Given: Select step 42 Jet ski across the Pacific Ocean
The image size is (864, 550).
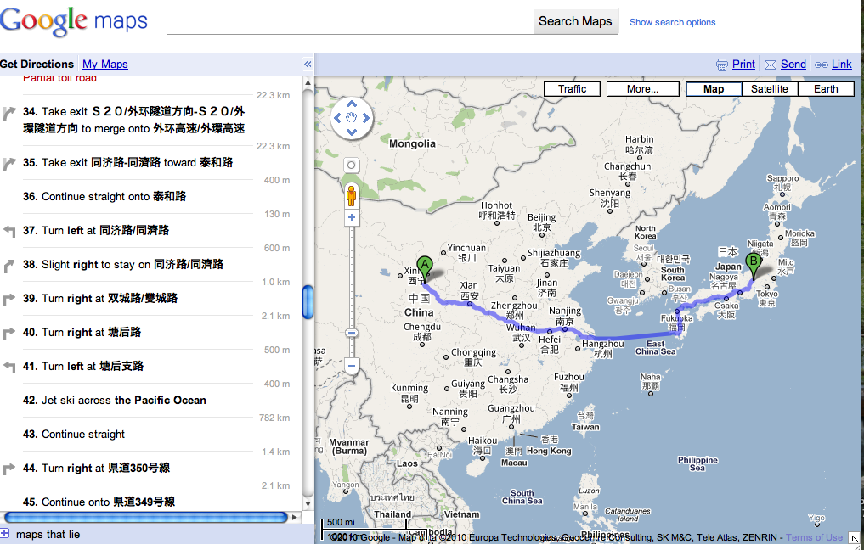Looking at the screenshot, I should (x=114, y=401).
